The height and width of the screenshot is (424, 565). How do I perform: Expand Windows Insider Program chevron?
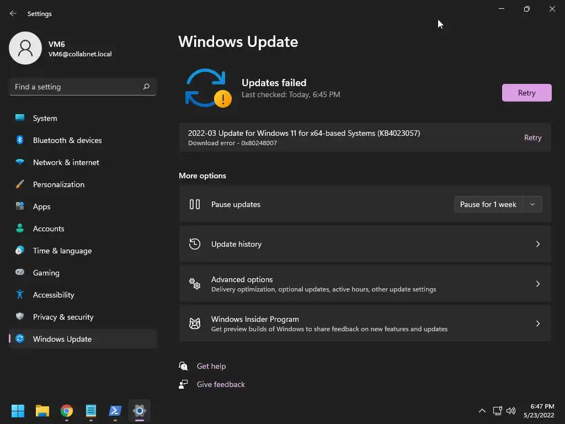coord(537,324)
